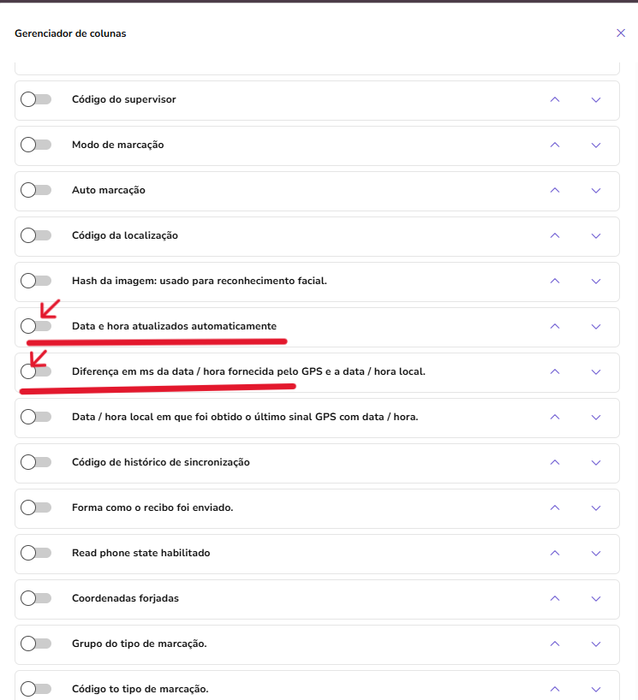Move 'Código da localização' column down
Screen dimensions: 638x700
596,235
